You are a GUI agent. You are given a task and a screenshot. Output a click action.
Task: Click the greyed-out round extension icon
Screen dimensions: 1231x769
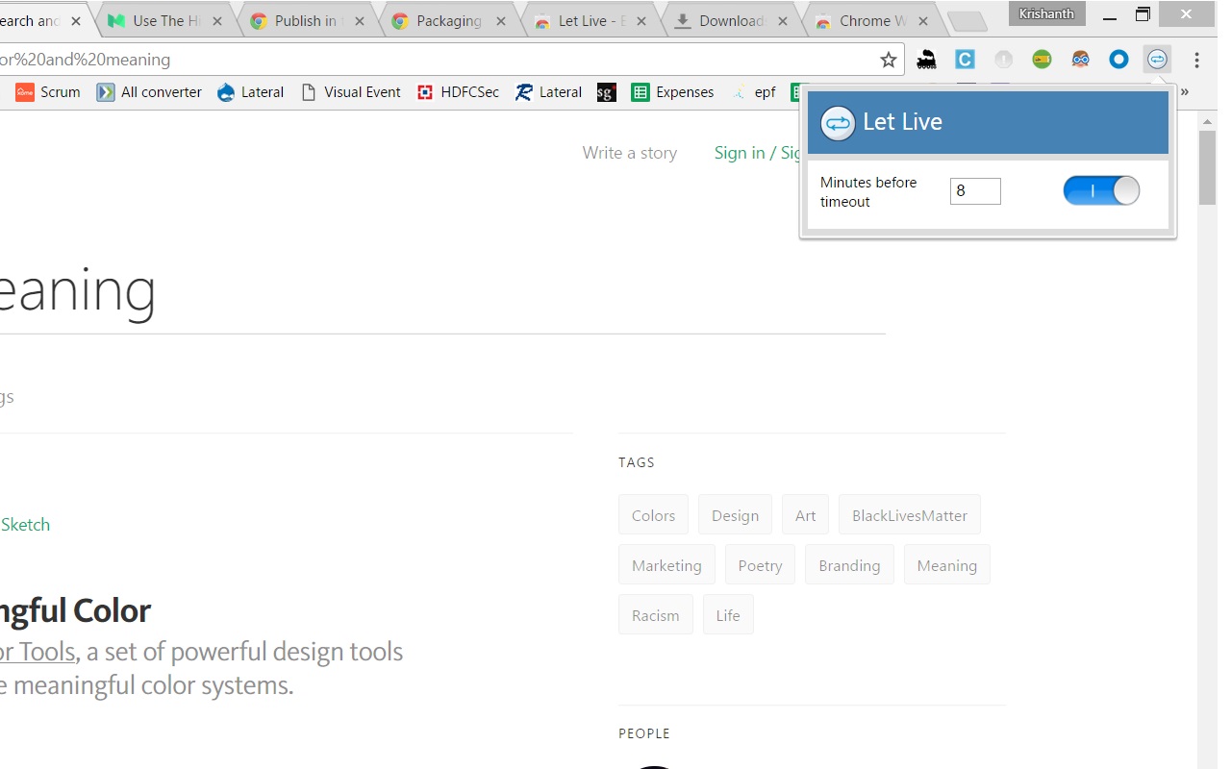[x=1003, y=60]
